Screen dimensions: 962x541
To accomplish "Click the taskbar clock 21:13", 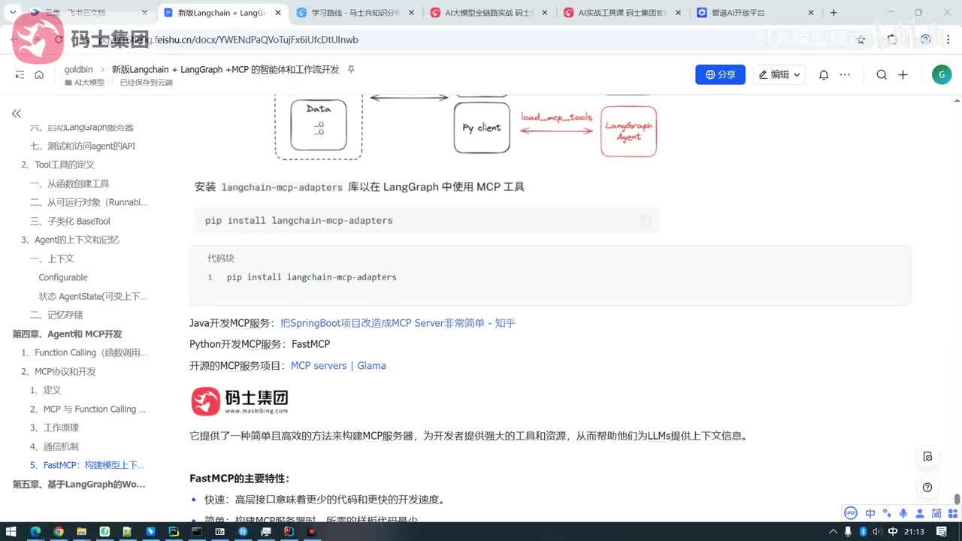I will [915, 531].
